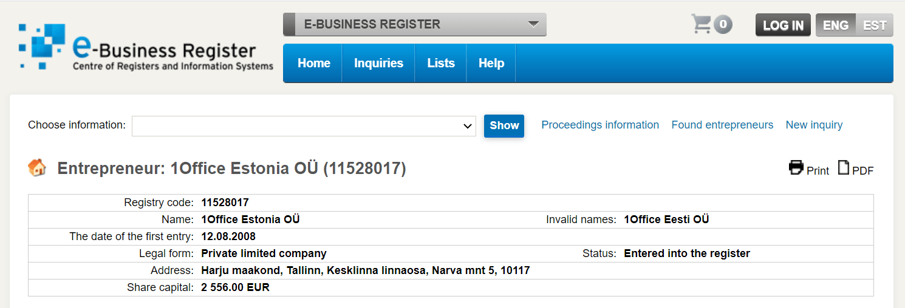The image size is (905, 308).
Task: Open the Lists menu
Action: point(441,63)
